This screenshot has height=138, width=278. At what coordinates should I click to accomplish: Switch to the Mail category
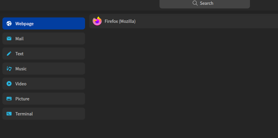click(44, 38)
